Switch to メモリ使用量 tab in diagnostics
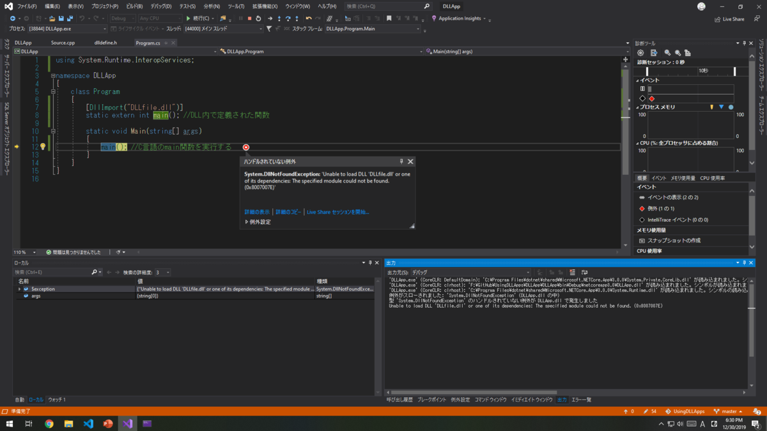Viewport: 767px width, 431px height. point(683,178)
